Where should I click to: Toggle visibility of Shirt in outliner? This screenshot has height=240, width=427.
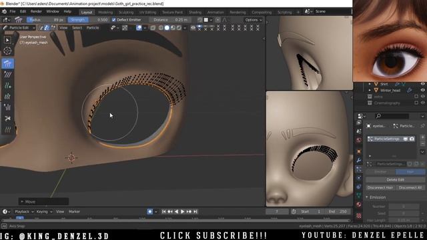[422, 84]
